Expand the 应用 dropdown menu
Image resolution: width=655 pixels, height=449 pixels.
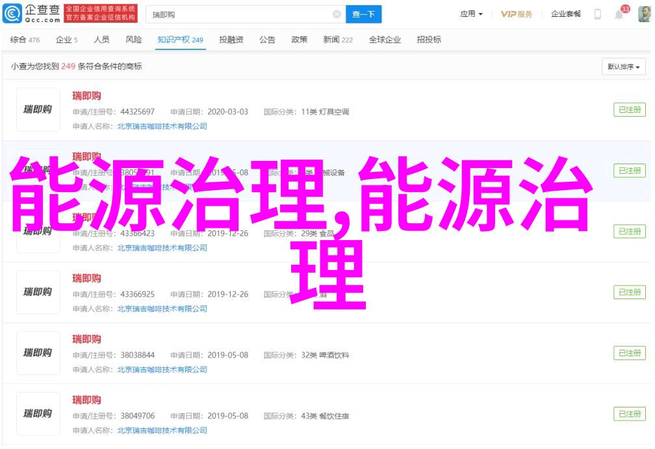[471, 14]
